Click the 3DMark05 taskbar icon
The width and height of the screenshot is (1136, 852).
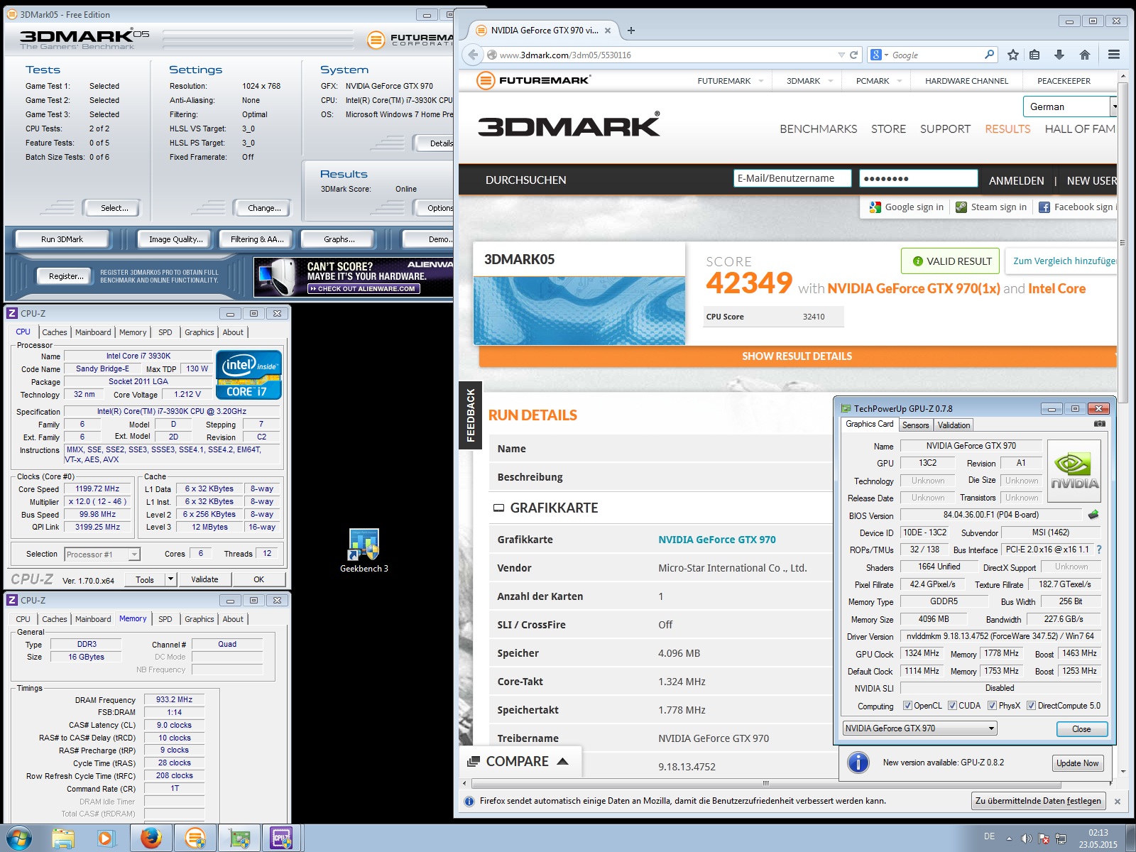click(195, 839)
